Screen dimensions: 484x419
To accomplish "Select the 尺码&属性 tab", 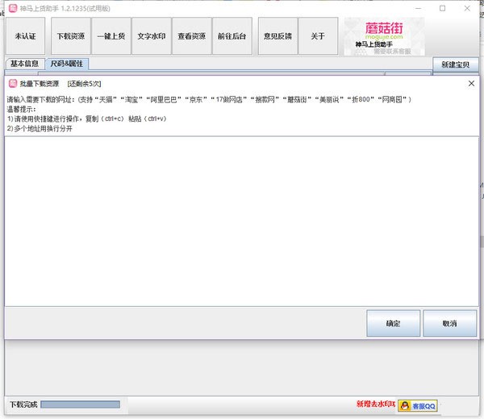I will 67,64.
